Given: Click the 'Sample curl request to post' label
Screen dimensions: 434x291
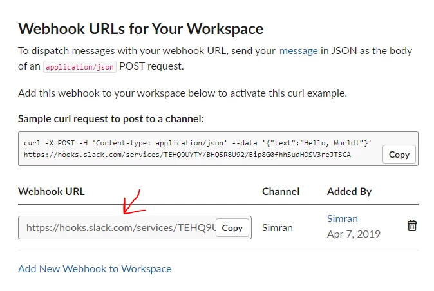Looking at the screenshot, I should pyautogui.click(x=111, y=119).
